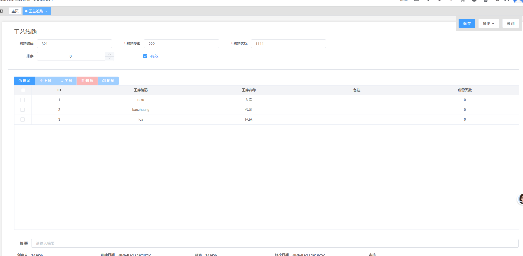This screenshot has height=256, width=523.
Task: Open the floating customer service avatar
Action: [521, 199]
